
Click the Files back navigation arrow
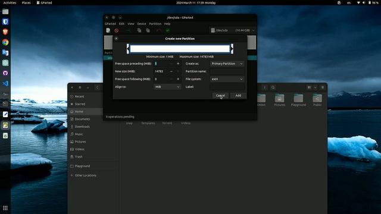click(x=98, y=87)
